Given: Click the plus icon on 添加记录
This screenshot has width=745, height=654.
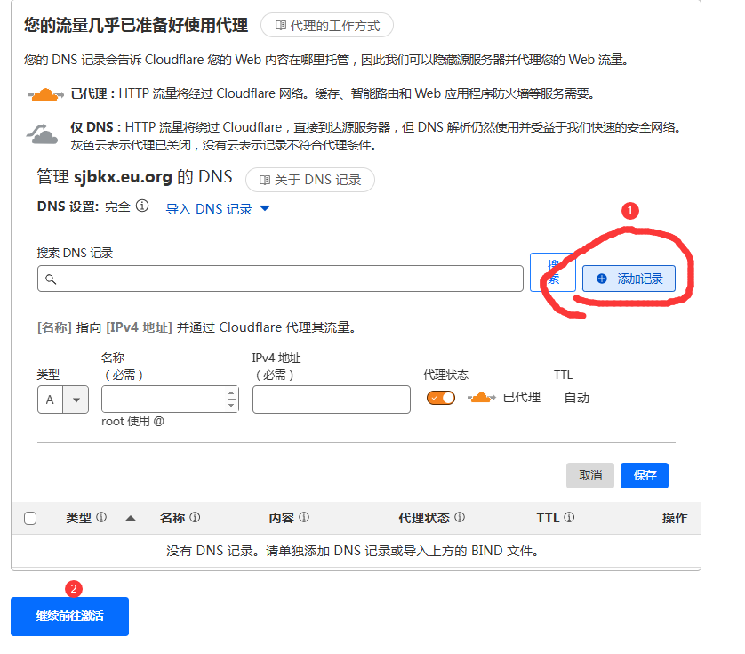Looking at the screenshot, I should tap(602, 279).
